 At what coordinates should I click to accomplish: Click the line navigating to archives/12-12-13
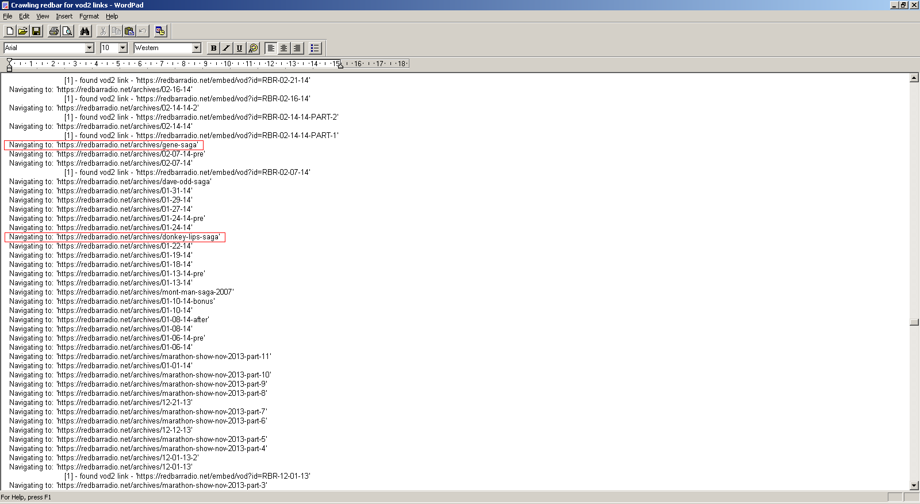tap(101, 430)
